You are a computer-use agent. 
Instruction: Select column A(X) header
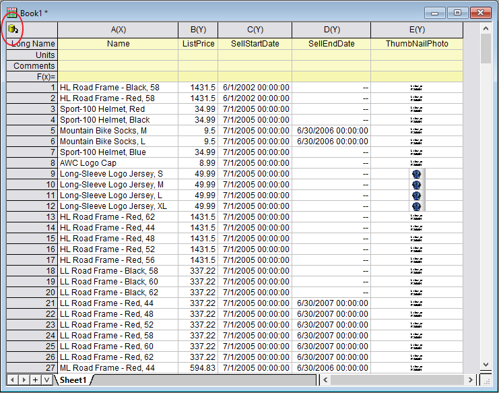(x=118, y=30)
